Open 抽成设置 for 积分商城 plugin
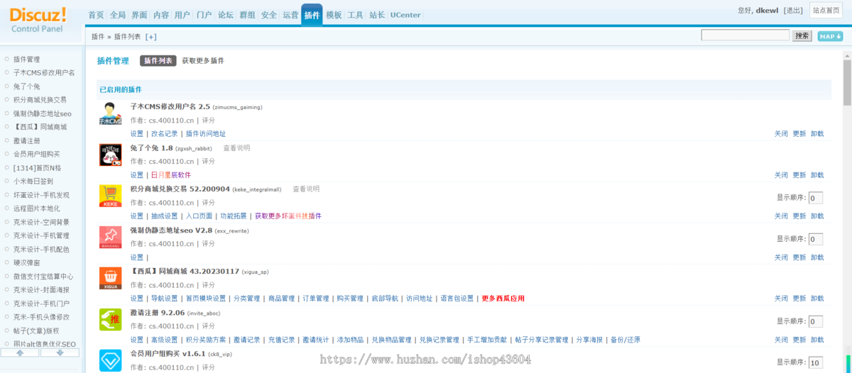 pos(165,216)
